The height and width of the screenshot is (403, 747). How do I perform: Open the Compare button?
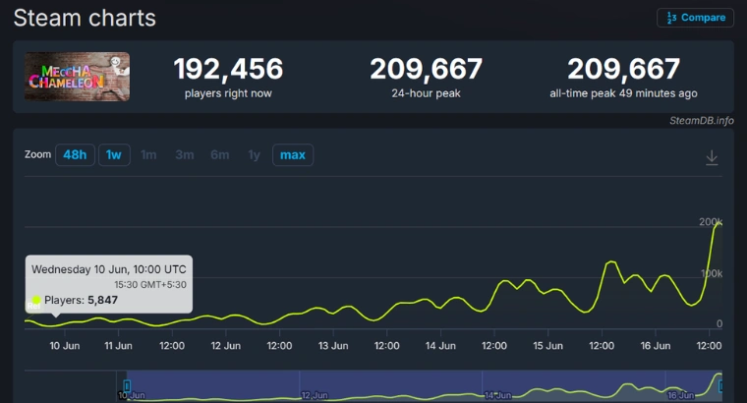pyautogui.click(x=695, y=18)
